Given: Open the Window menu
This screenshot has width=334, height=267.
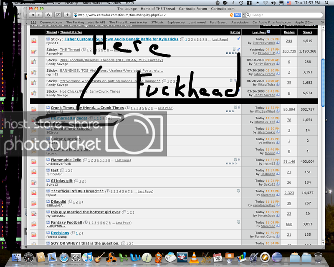Looking at the screenshot, I should coord(114,3).
